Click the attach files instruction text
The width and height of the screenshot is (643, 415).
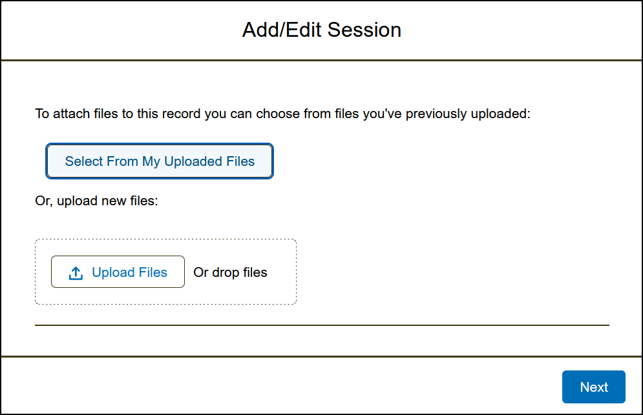coord(282,114)
